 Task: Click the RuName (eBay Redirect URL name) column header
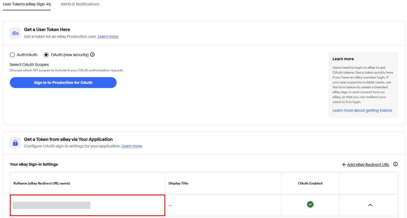point(42,183)
